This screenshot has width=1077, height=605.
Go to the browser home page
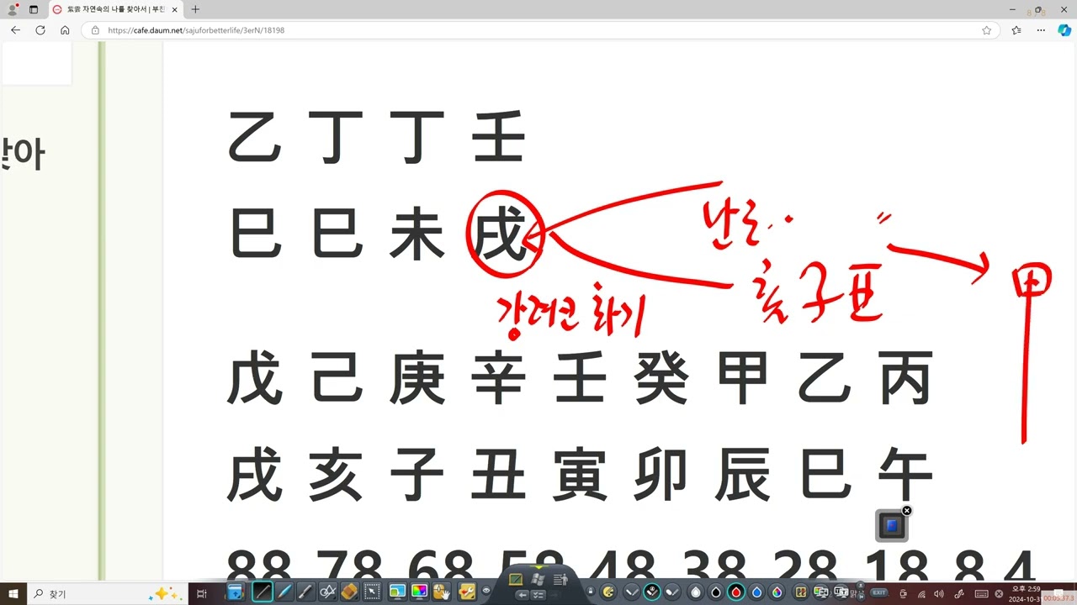tap(65, 30)
